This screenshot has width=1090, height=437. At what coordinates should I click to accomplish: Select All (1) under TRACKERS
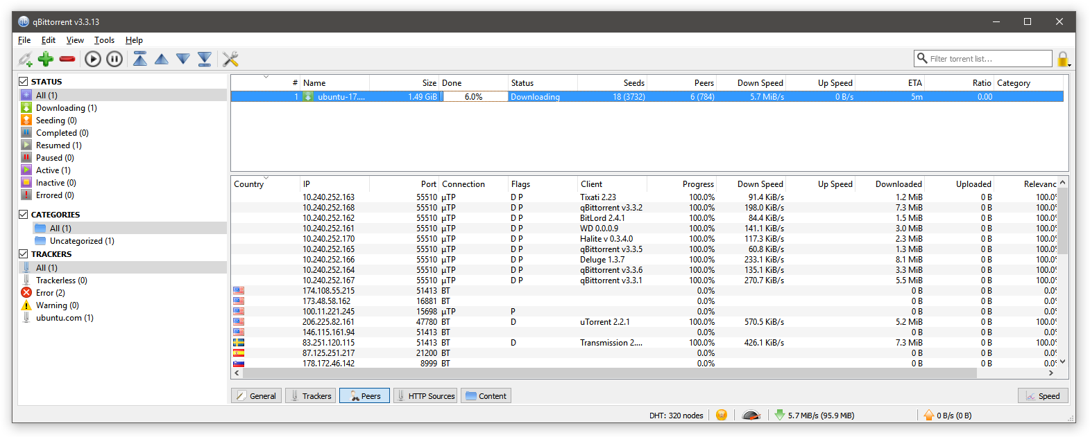pyautogui.click(x=123, y=267)
